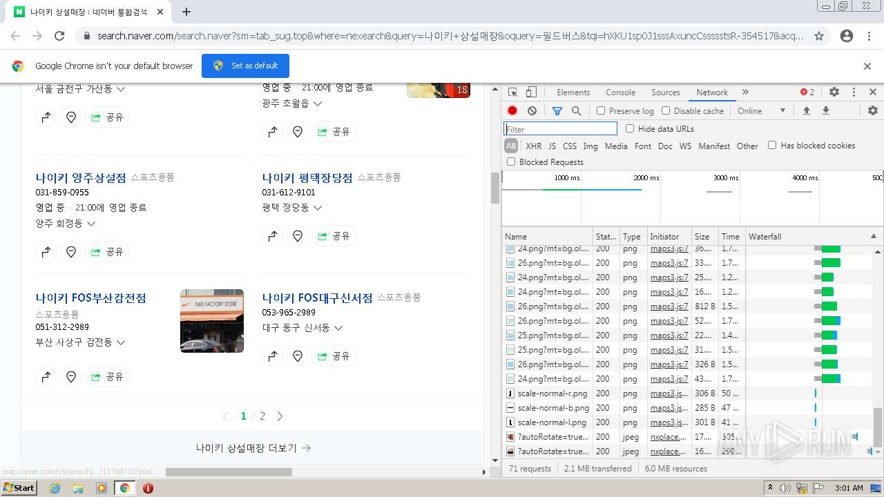Expand address for 양주 회정동
Screen dimensions: 884x497
[x=91, y=224]
